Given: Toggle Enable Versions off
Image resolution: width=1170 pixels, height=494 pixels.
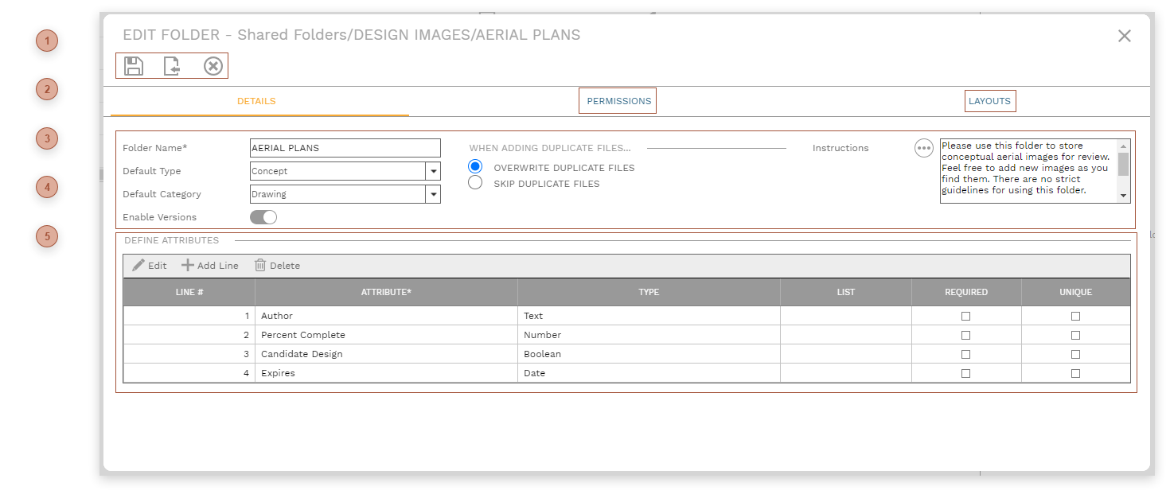Looking at the screenshot, I should 263,216.
